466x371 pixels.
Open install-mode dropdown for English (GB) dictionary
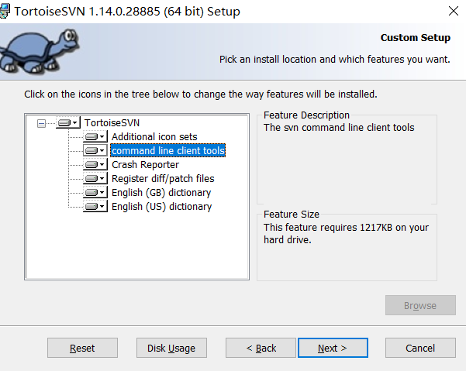(x=95, y=192)
